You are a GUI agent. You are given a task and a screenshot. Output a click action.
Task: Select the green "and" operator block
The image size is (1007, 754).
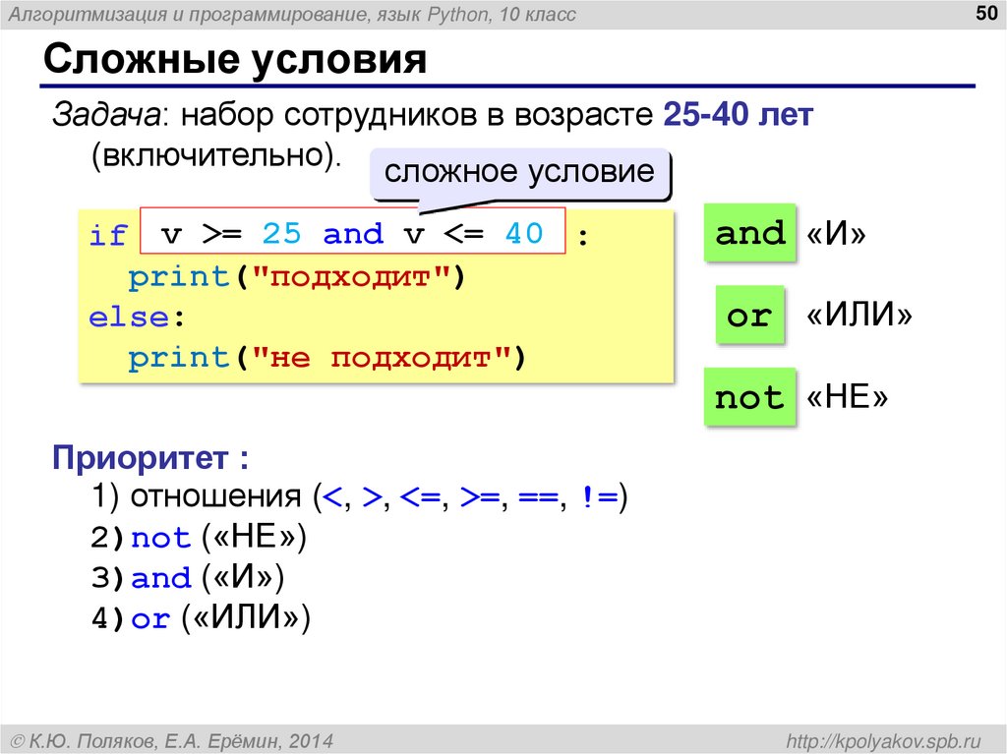750,234
